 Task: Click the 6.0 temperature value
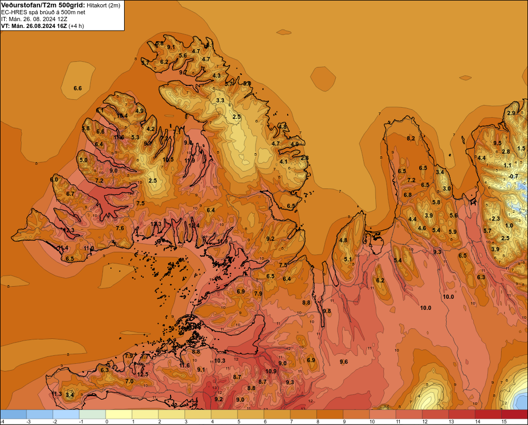point(54,180)
